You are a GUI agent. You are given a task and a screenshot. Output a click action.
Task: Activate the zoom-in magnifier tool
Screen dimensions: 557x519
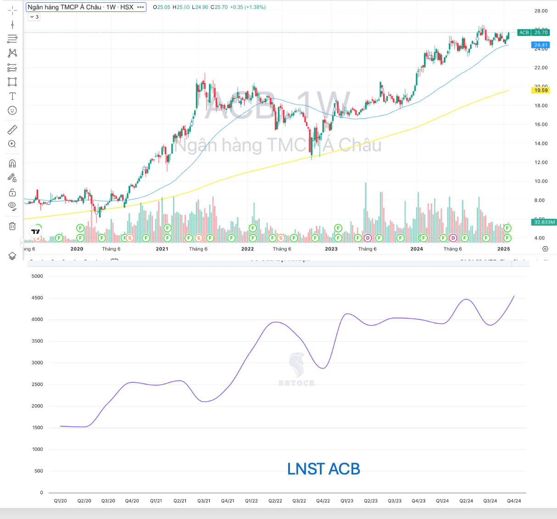coord(12,144)
